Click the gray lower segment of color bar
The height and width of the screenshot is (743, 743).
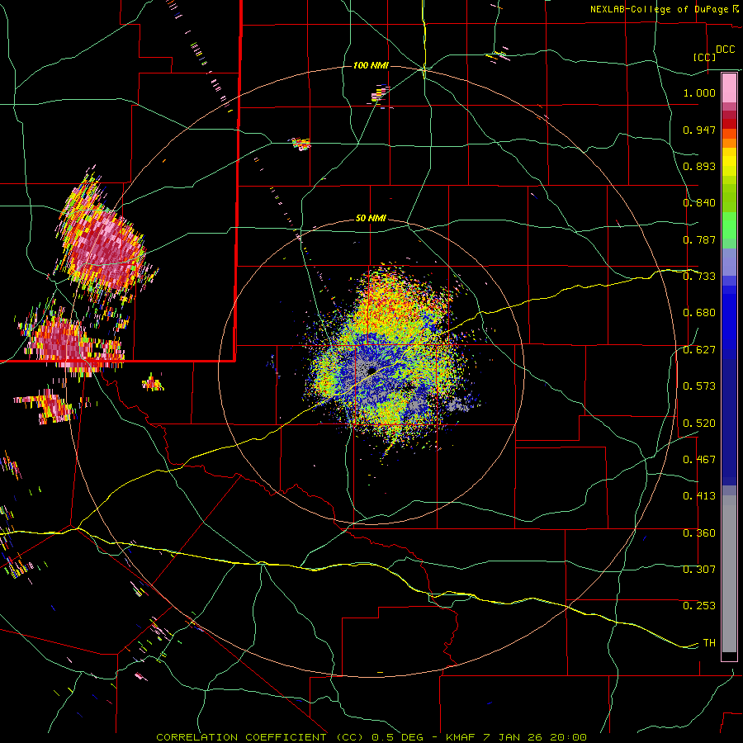point(729,574)
